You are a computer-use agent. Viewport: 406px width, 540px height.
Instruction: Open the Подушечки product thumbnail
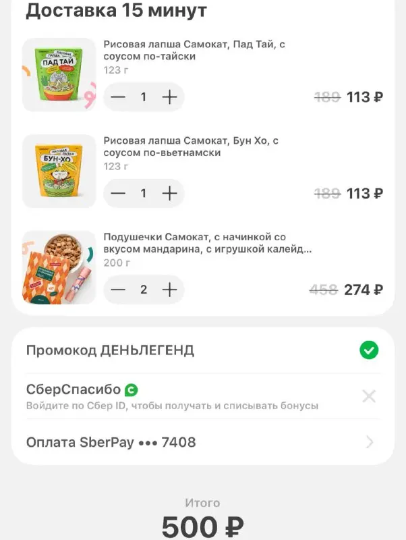[x=59, y=267]
